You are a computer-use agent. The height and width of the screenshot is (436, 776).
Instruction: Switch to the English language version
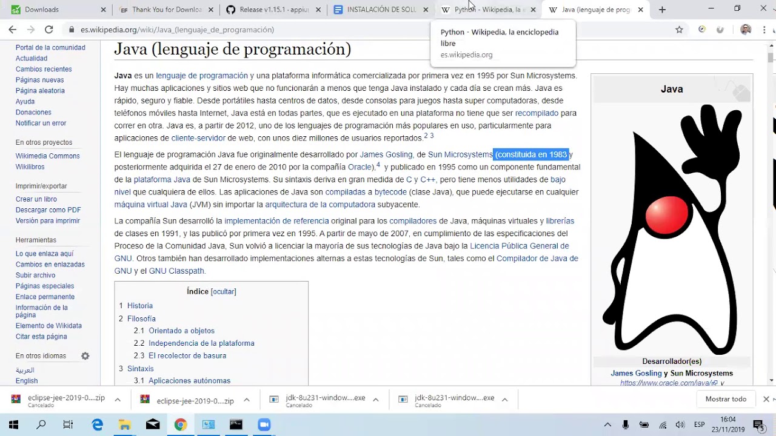coord(27,381)
